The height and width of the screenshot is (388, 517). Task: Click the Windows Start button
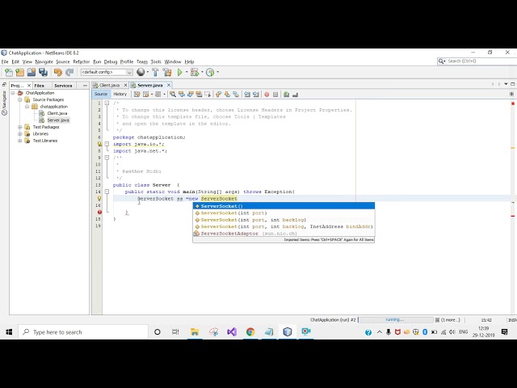[x=9, y=332]
